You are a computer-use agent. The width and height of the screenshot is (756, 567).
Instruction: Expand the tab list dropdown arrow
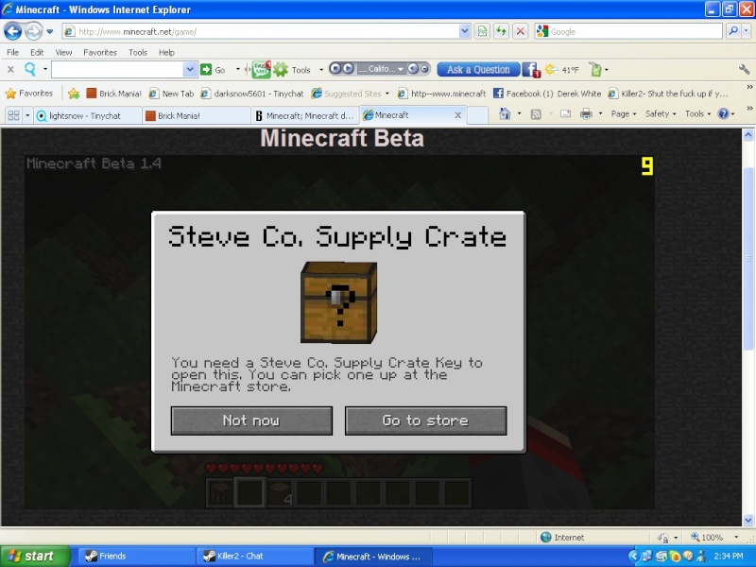coord(27,115)
